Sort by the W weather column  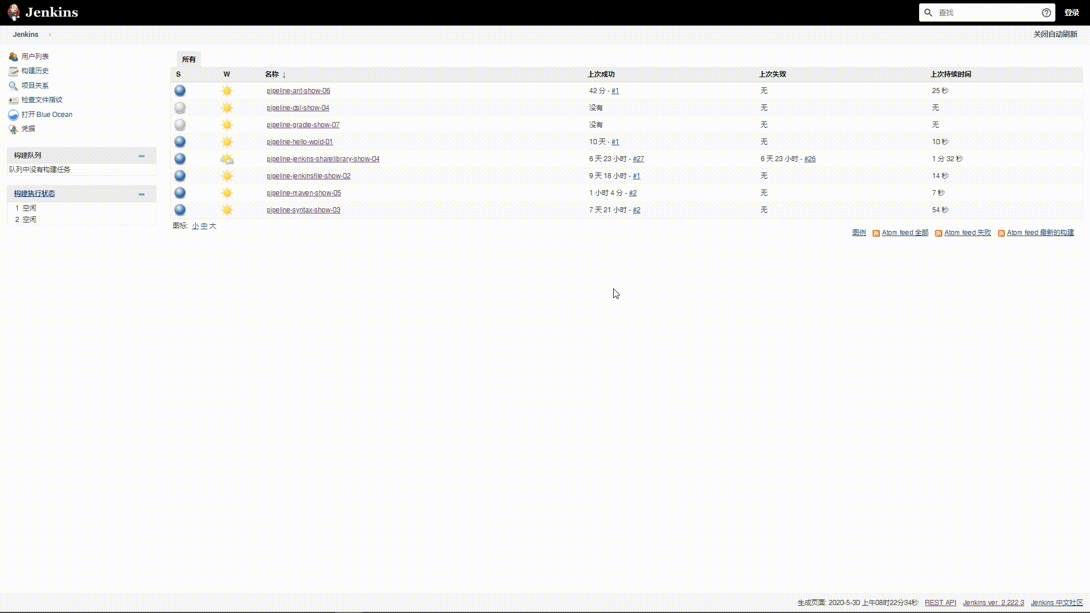[227, 74]
